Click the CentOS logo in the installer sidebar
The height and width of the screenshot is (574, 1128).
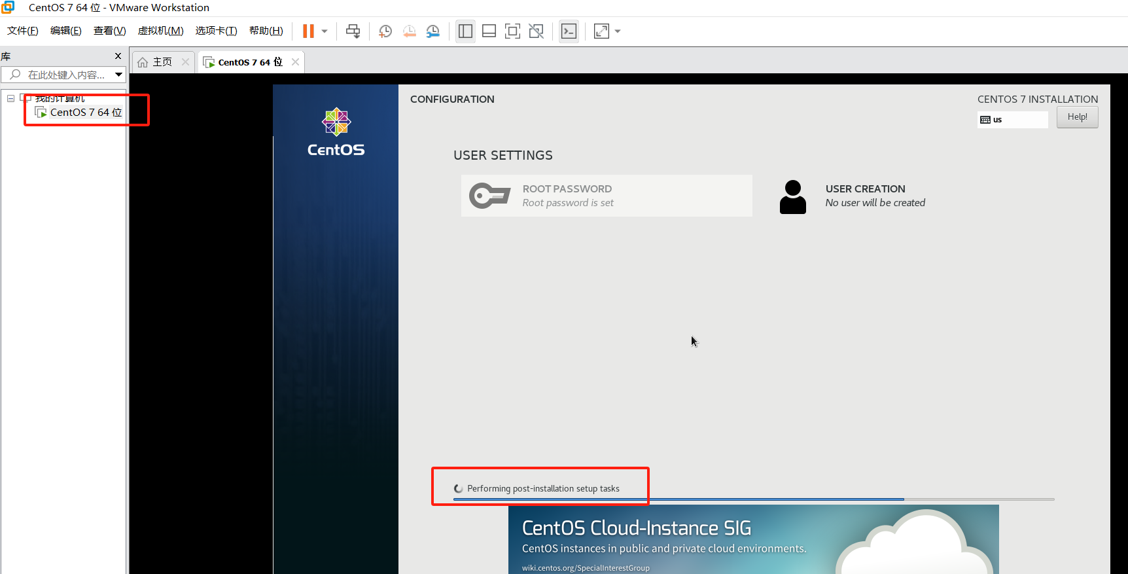(336, 132)
